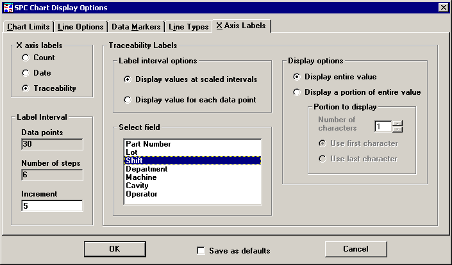Click the SPC Chart title bar icon

coord(8,7)
